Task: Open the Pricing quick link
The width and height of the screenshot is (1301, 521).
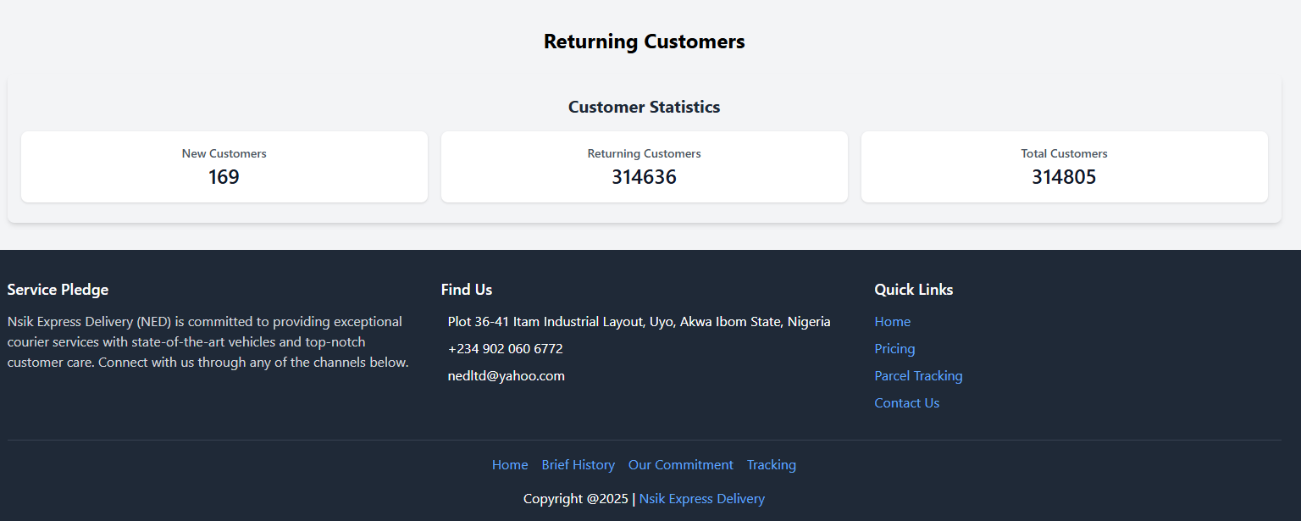Action: tap(894, 349)
